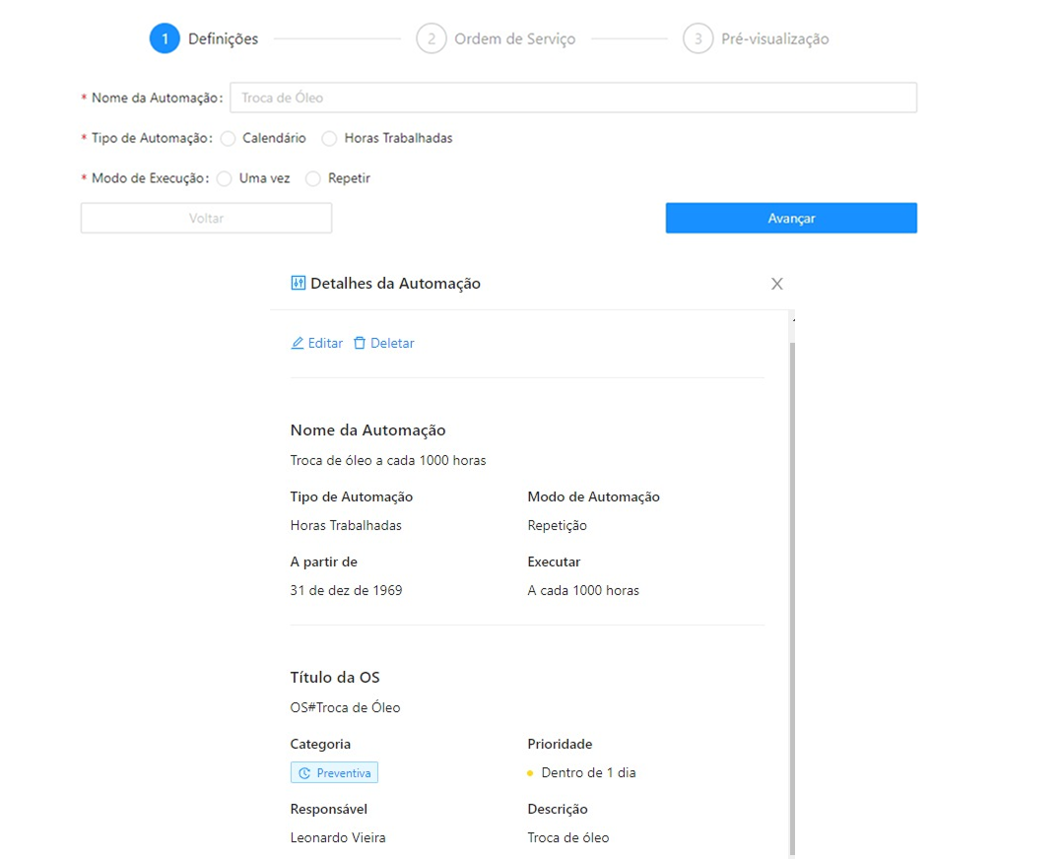Click the '31 de dez de 1969' date
The height and width of the screenshot is (859, 1064).
pos(346,590)
